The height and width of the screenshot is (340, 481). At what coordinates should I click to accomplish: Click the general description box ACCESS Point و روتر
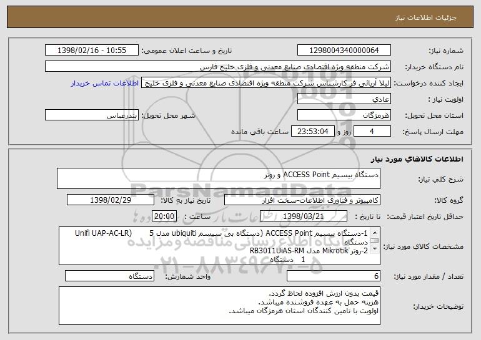tap(219, 178)
